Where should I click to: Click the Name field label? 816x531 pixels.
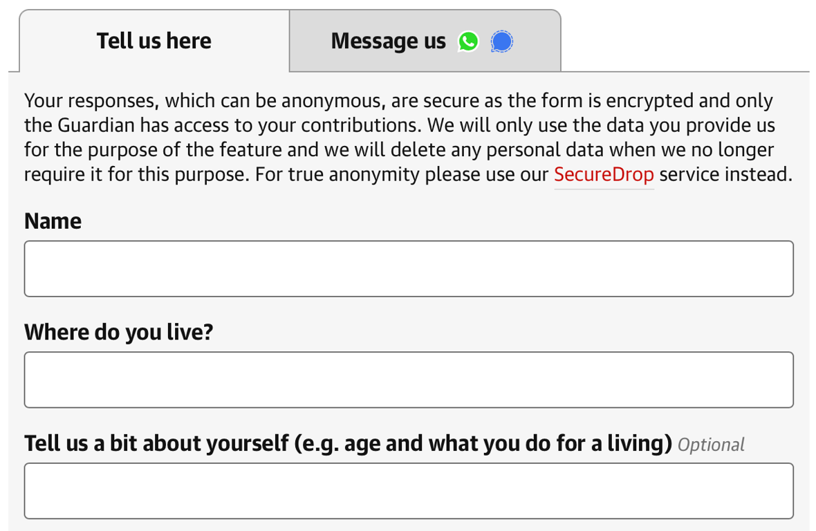point(53,221)
